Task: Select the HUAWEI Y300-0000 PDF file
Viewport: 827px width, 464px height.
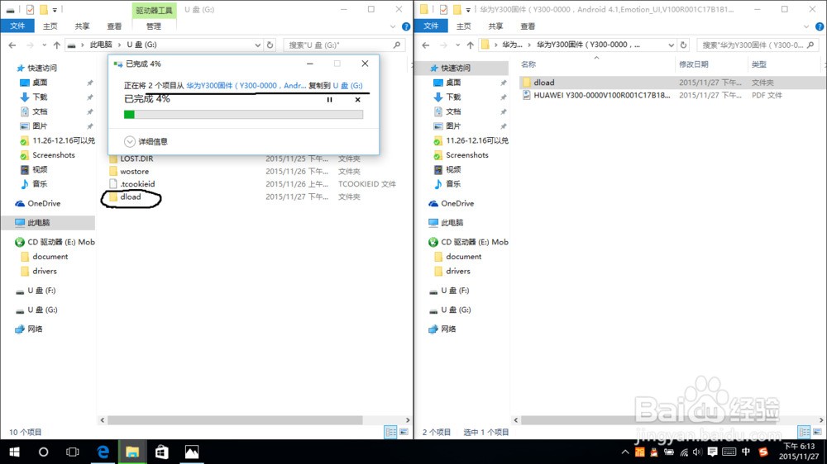Action: pyautogui.click(x=602, y=95)
